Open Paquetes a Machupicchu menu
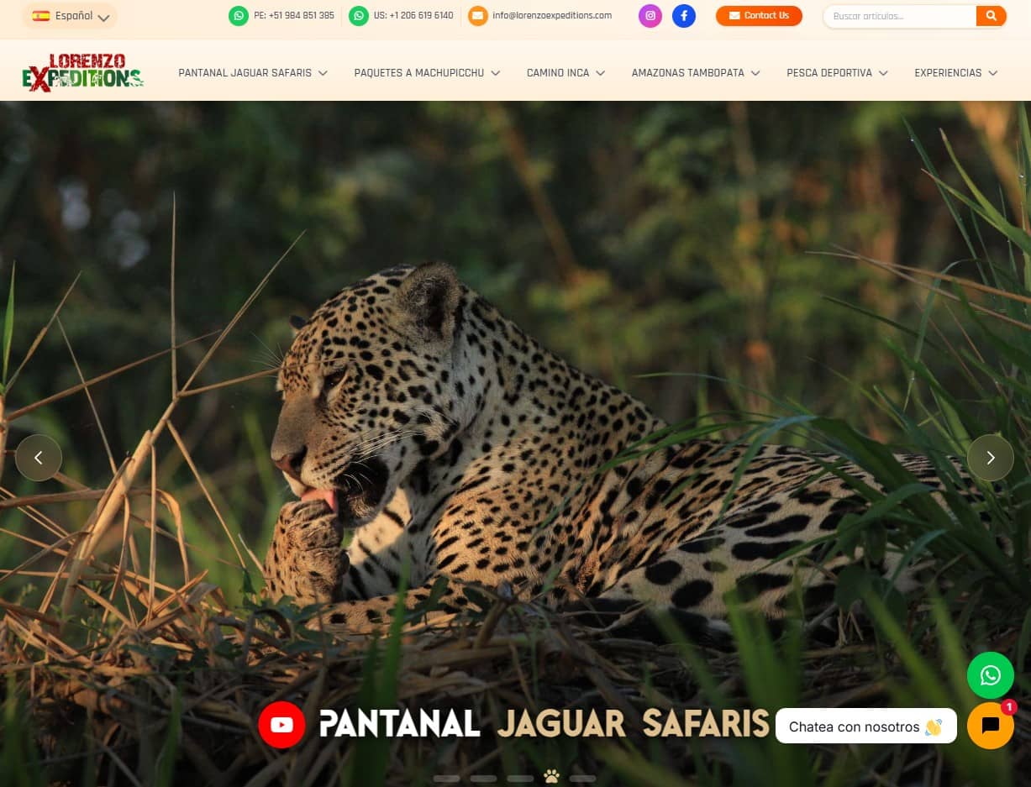 click(418, 73)
